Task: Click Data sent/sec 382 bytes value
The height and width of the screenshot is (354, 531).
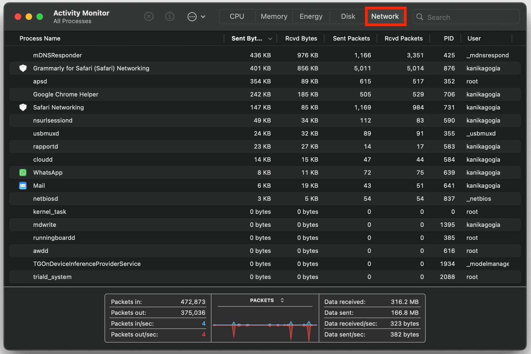Action: [405, 334]
